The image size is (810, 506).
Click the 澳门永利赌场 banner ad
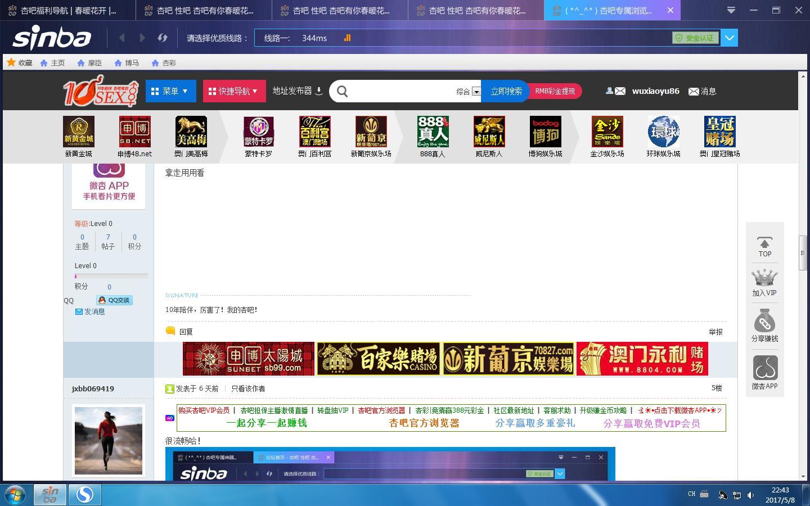pyautogui.click(x=642, y=359)
